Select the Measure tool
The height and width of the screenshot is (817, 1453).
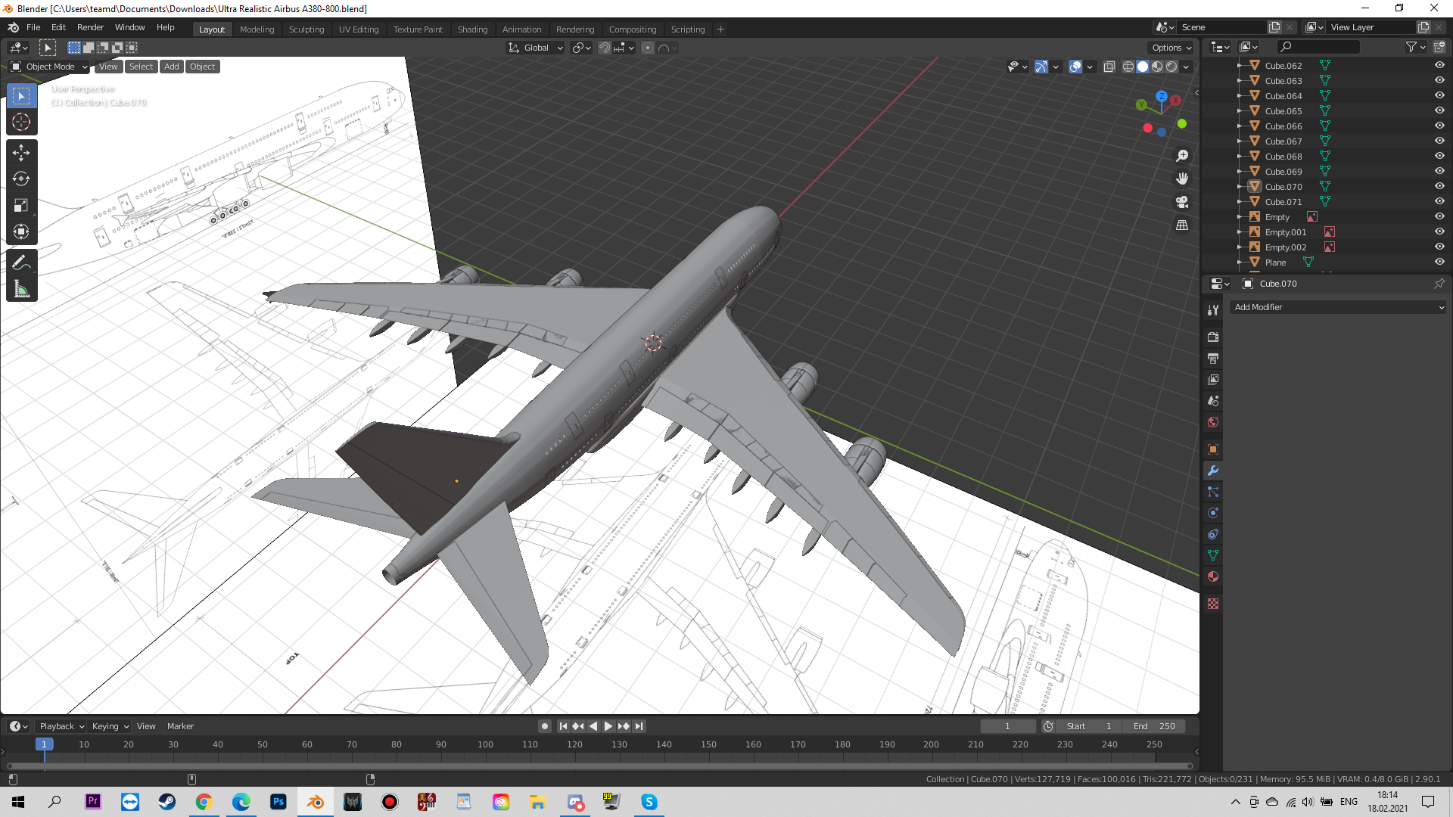coord(21,287)
